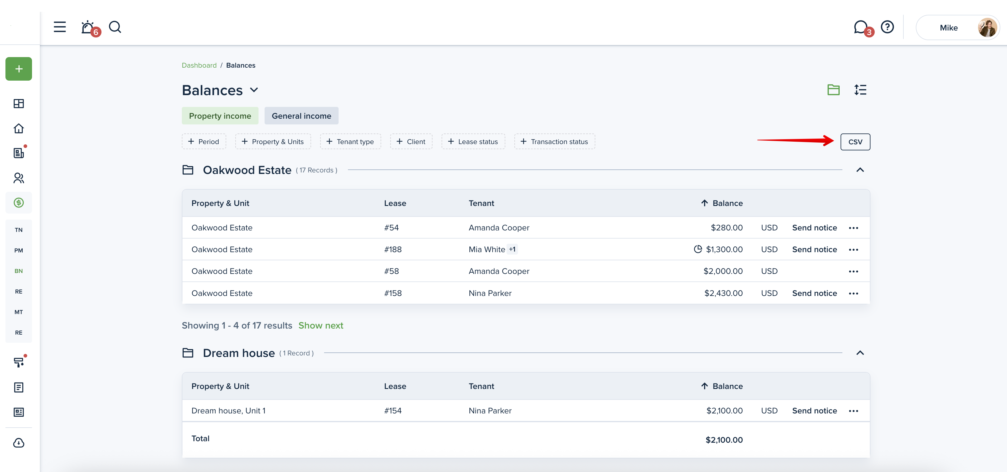Open more options for lease #58 row

tap(853, 271)
